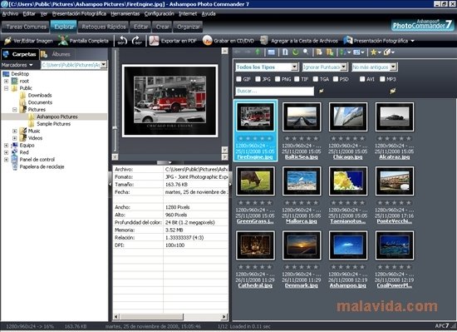Refresh the thumbnail list with green circular arrow

click(296, 52)
